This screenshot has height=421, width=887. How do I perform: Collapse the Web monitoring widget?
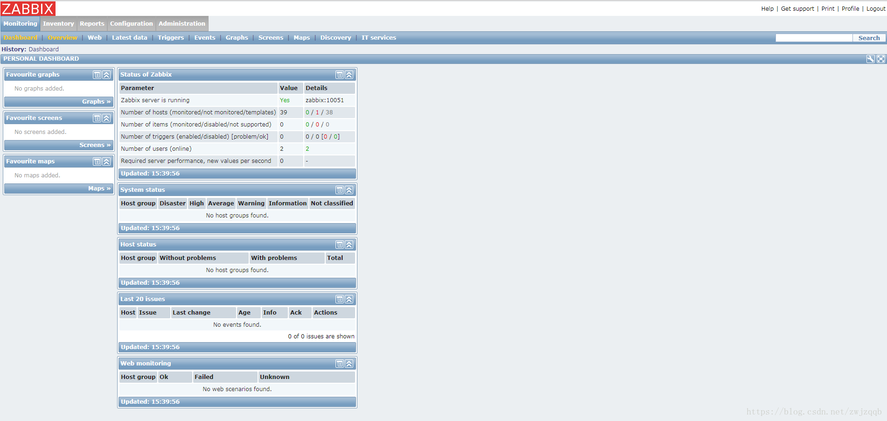[349, 364]
